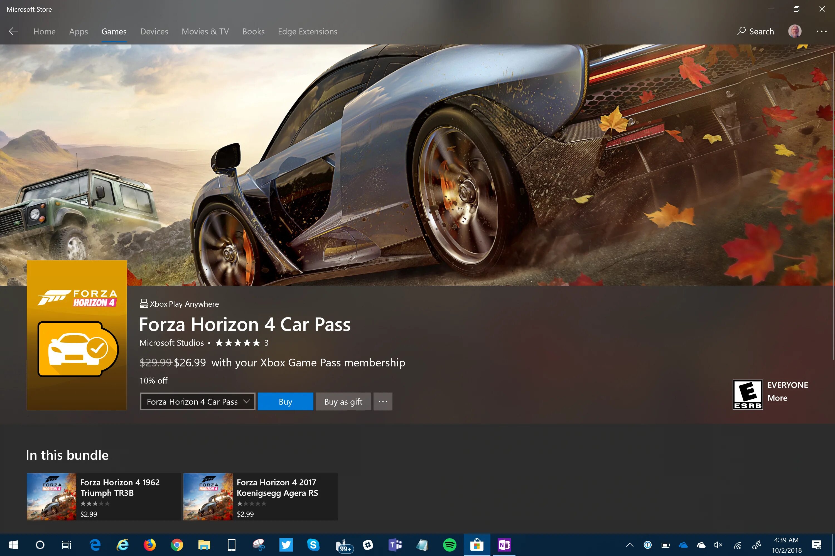Open the Snipping Tool taskbar icon
This screenshot has width=835, height=556.
click(x=259, y=545)
